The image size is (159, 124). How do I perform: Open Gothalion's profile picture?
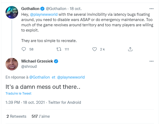pyautogui.click(x=12, y=12)
